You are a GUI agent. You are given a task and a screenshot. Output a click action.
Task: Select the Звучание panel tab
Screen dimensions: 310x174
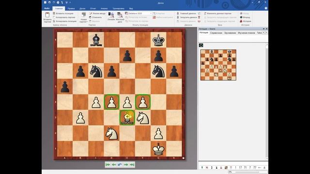tap(230, 33)
